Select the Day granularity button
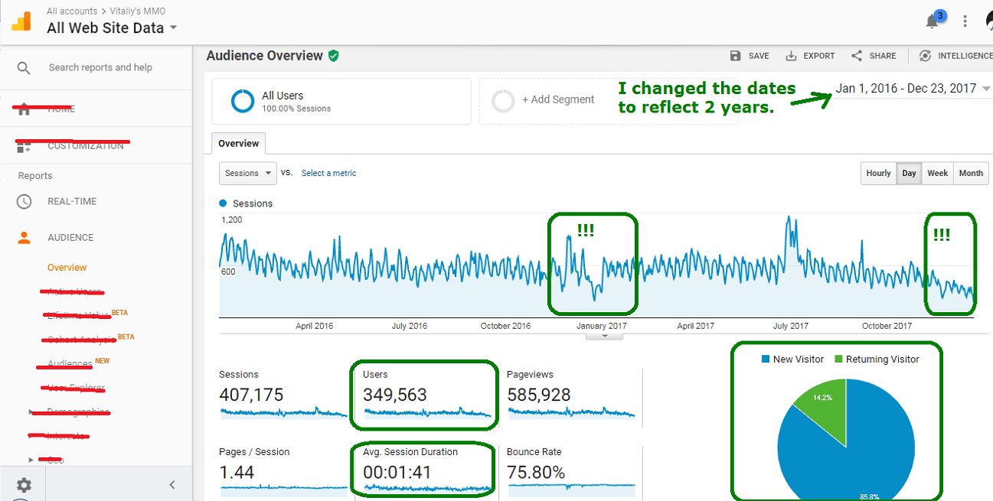The image size is (993, 501). [909, 174]
